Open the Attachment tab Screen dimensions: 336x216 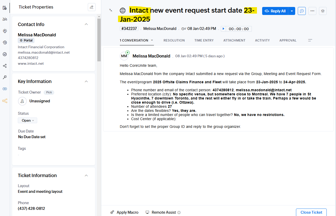click(x=234, y=40)
